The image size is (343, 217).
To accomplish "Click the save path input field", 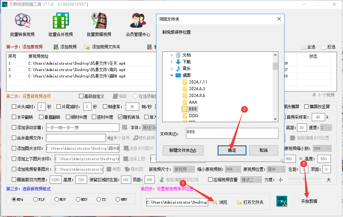I will (x=177, y=202).
